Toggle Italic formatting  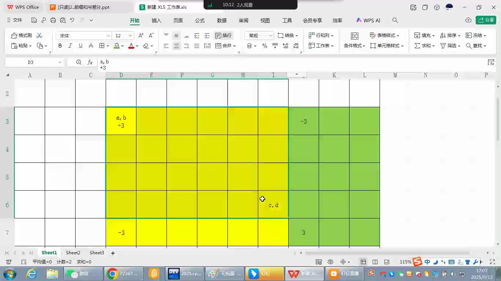tap(70, 46)
